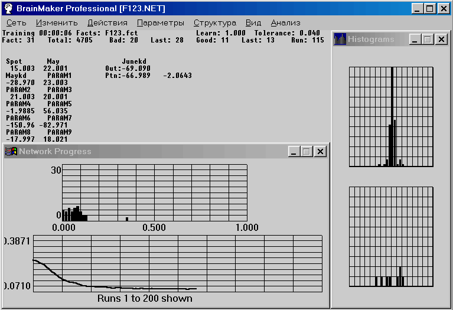
Task: Open the Параметры menu
Action: (x=161, y=22)
